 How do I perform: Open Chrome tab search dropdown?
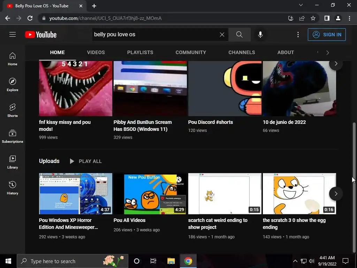pyautogui.click(x=301, y=5)
